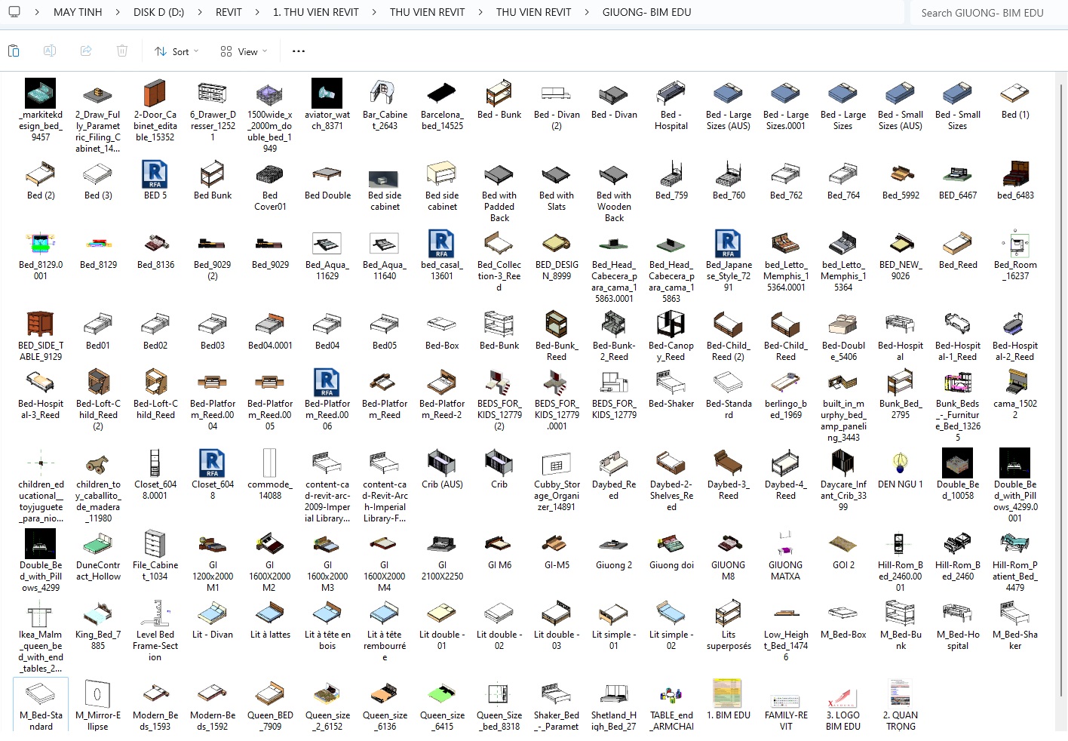Select the DEN NGU 1 lamp file
The width and height of the screenshot is (1068, 741).
coord(900,463)
